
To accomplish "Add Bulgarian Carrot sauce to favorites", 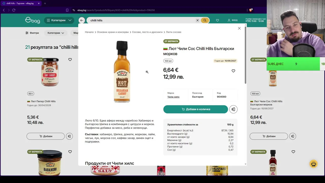I will tap(233, 71).
